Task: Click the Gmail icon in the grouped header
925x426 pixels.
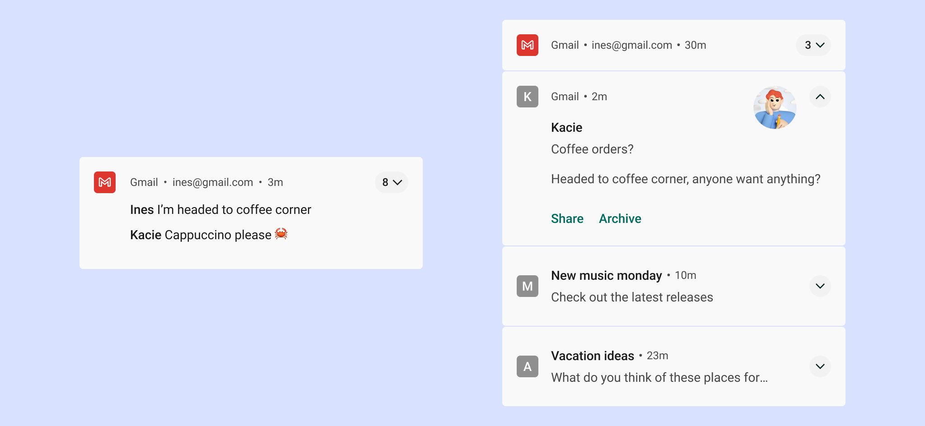Action: (x=528, y=45)
